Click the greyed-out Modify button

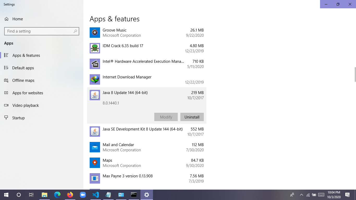click(166, 117)
